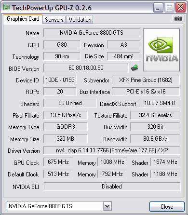Click the Memory Type value GDDR3

[x=66, y=127]
